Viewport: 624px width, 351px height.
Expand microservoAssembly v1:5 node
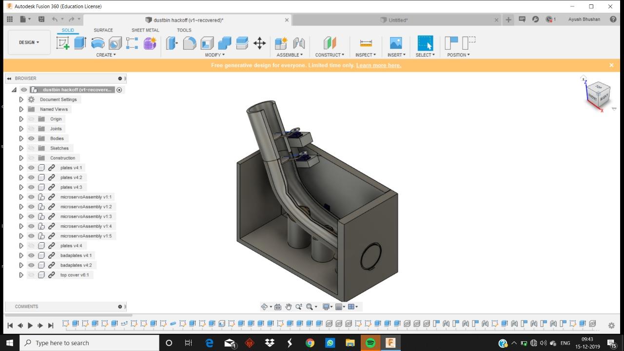pyautogui.click(x=21, y=236)
